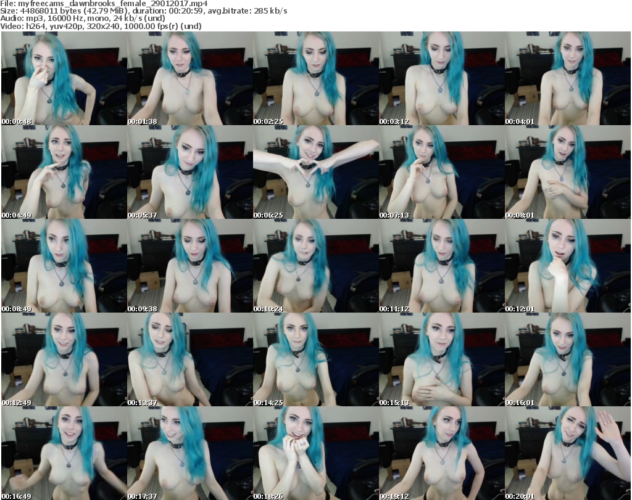Viewport: 632px width, 500px height.
Task: Click the frame marked 00:08:01
Action: (568, 172)
